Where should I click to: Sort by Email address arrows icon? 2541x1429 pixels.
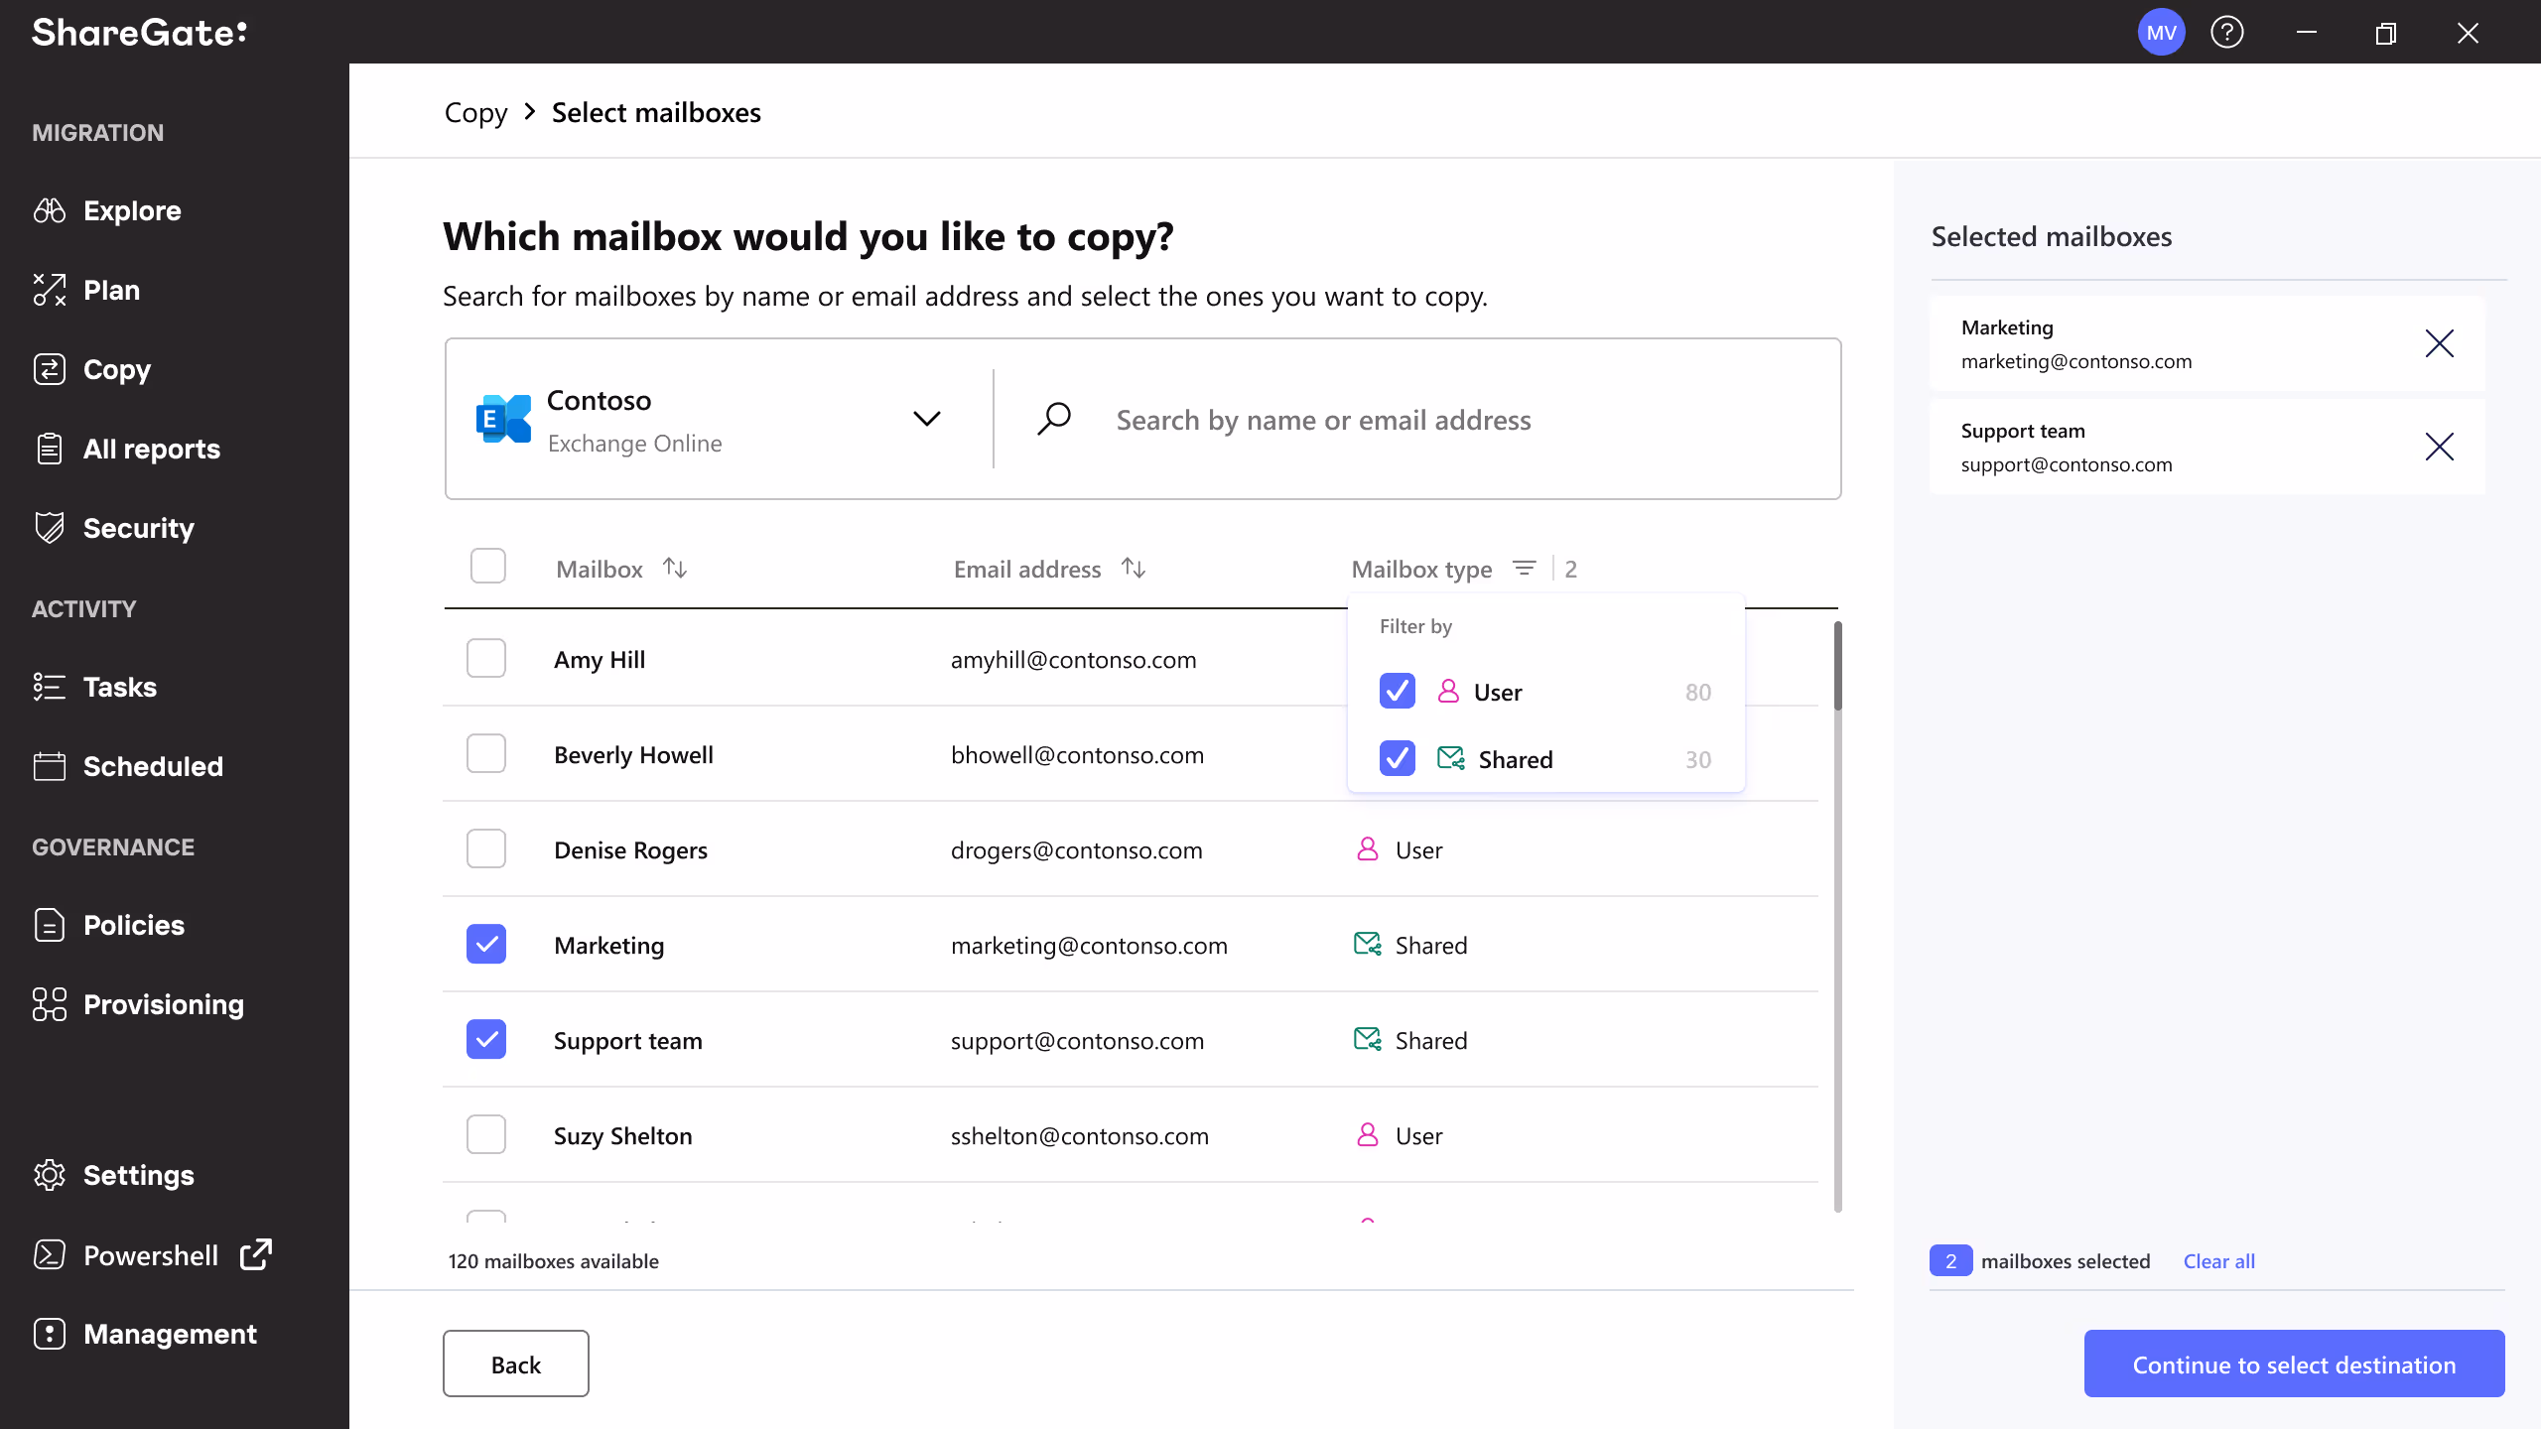(1133, 569)
